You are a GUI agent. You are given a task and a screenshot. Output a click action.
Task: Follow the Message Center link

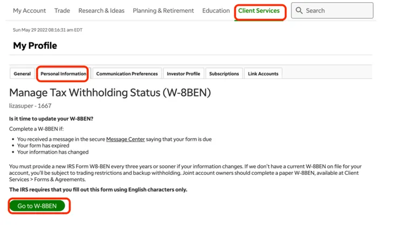pos(126,139)
